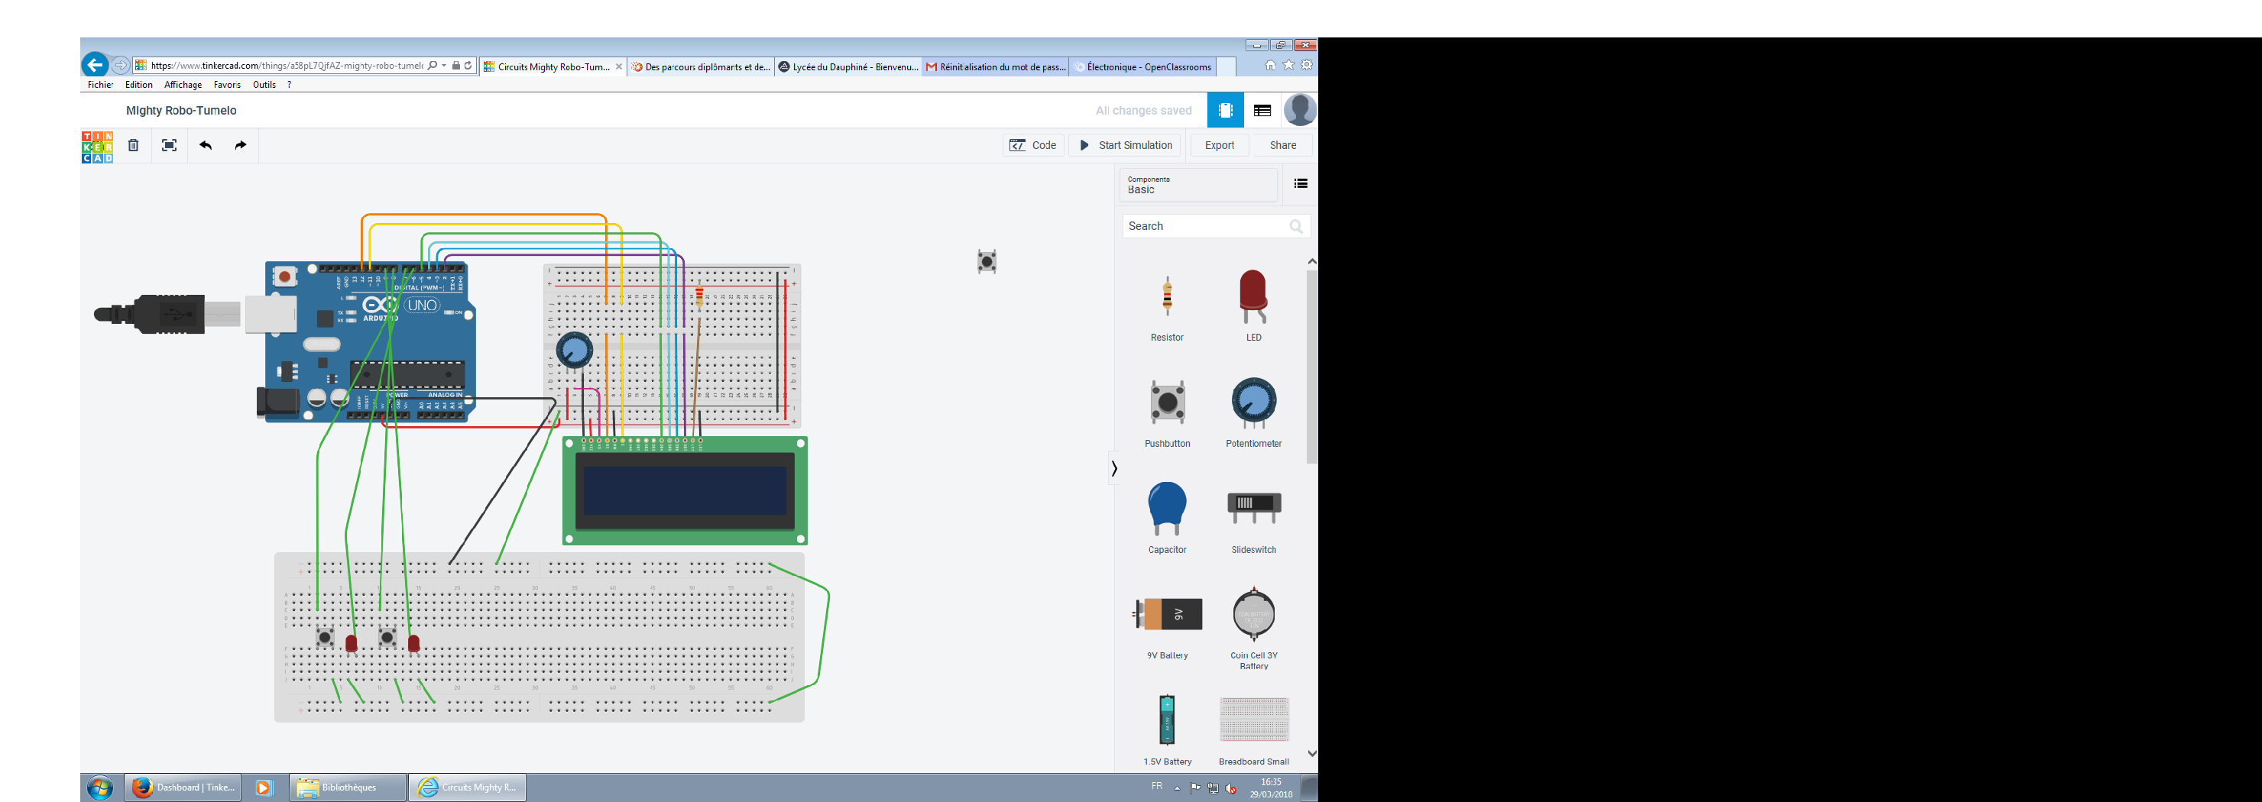Open the user profile avatar
The width and height of the screenshot is (2262, 802).
(1300, 110)
